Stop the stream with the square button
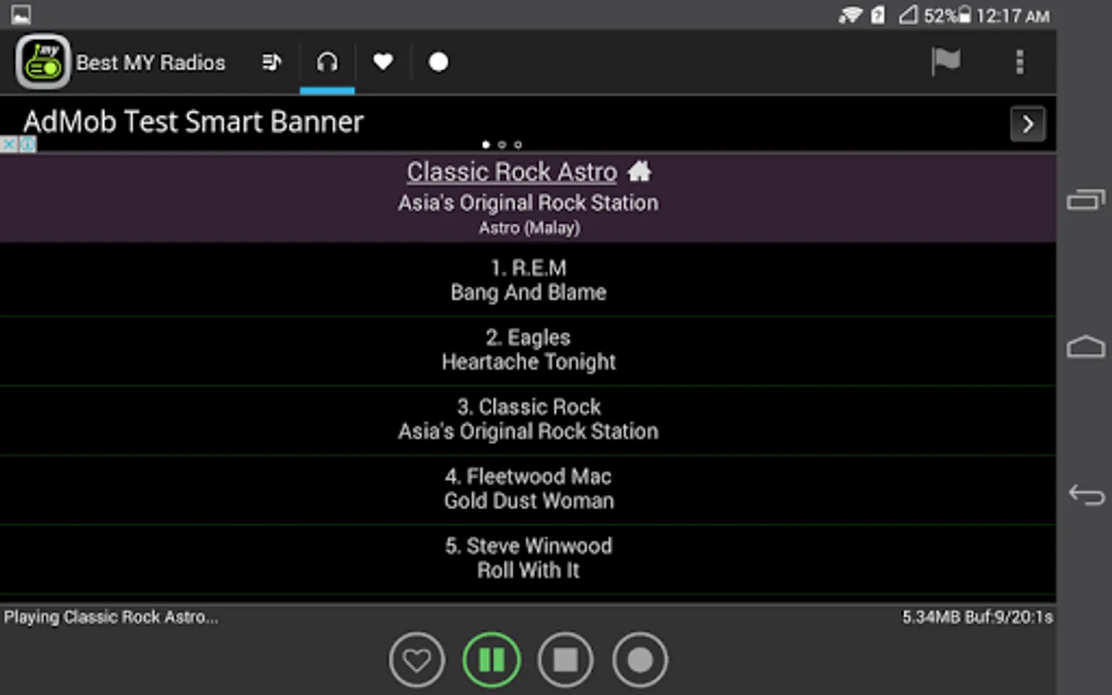This screenshot has height=695, width=1112. pos(565,660)
